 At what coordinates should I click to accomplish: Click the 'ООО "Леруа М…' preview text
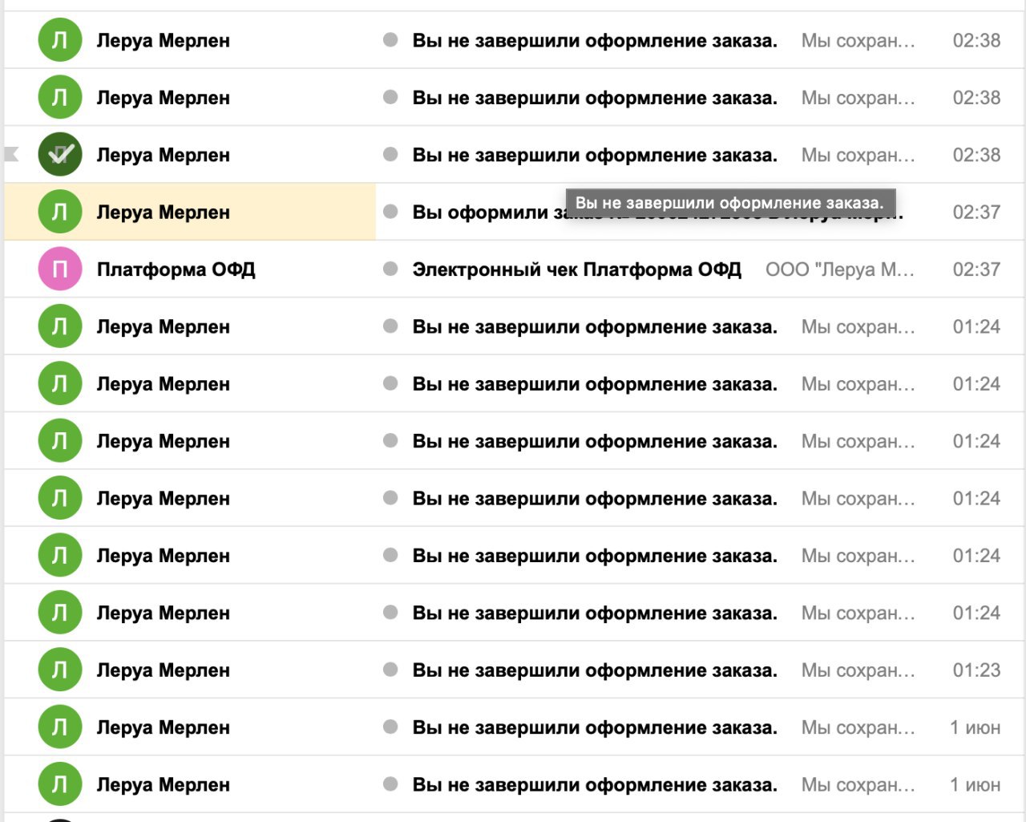pos(840,269)
